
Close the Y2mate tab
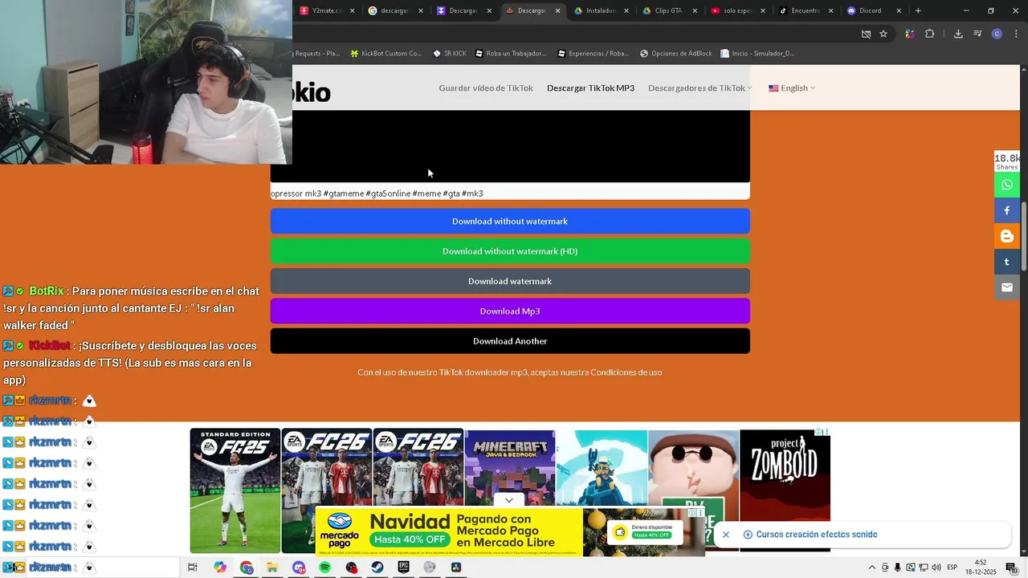click(x=352, y=10)
